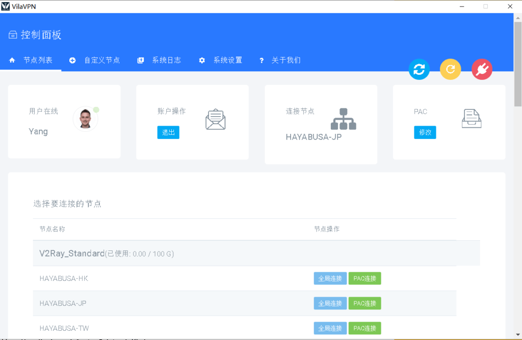The image size is (522, 340).
Task: Click the 控制面板 title text
Action: tap(41, 35)
